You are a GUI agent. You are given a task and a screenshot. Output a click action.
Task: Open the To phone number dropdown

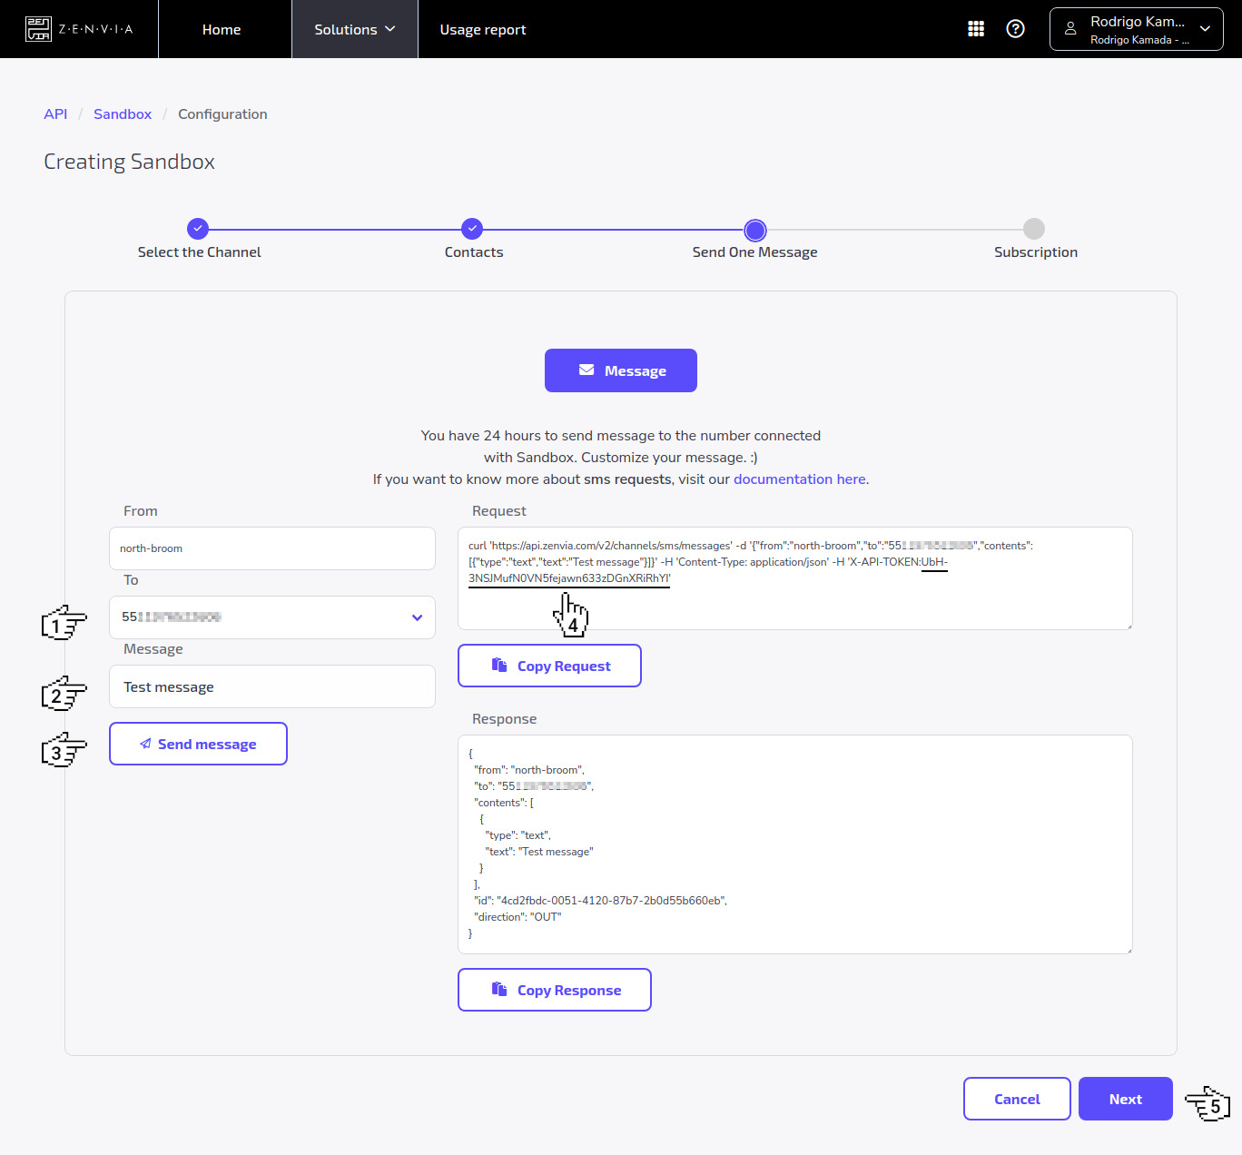pos(417,617)
